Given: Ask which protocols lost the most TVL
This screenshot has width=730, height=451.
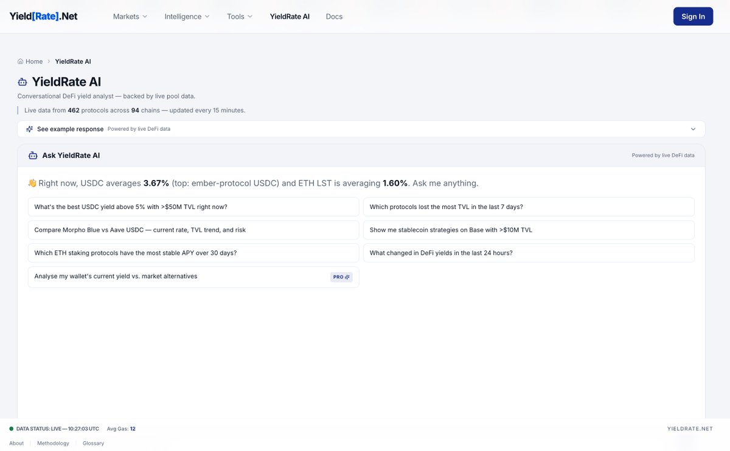Looking at the screenshot, I should click(x=529, y=207).
